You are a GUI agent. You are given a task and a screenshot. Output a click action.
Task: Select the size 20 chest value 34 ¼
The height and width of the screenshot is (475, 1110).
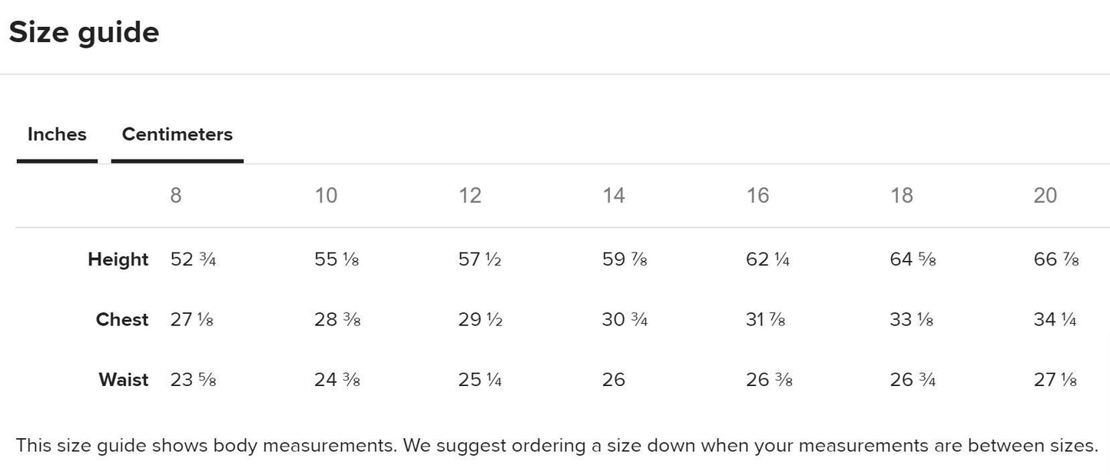click(1055, 319)
